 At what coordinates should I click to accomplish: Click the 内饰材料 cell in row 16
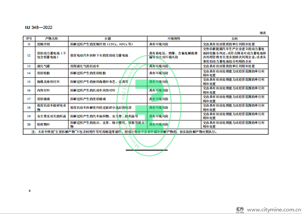(x=44, y=90)
